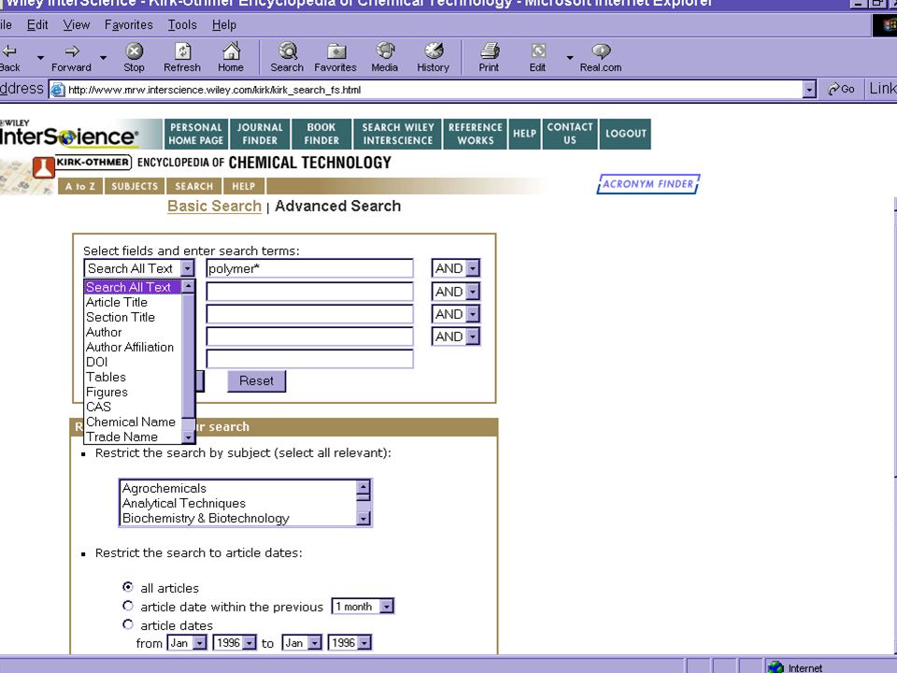Image resolution: width=897 pixels, height=673 pixels.
Task: Click the Edit toolbar icon
Action: tap(538, 51)
